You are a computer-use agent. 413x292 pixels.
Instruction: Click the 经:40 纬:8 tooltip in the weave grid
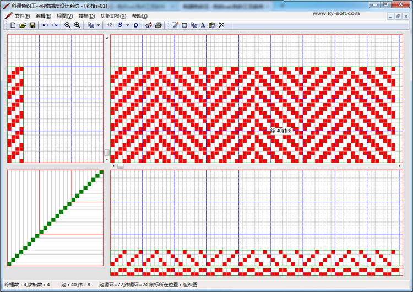point(281,131)
